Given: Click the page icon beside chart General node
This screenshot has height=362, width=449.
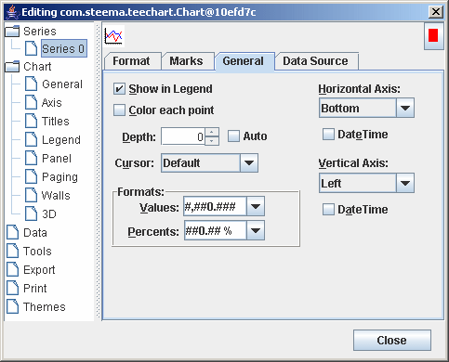Looking at the screenshot, I should coord(32,84).
